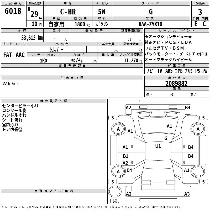Click the inspector note コンソール傷
This screenshot has width=210, height=210.
(14, 111)
